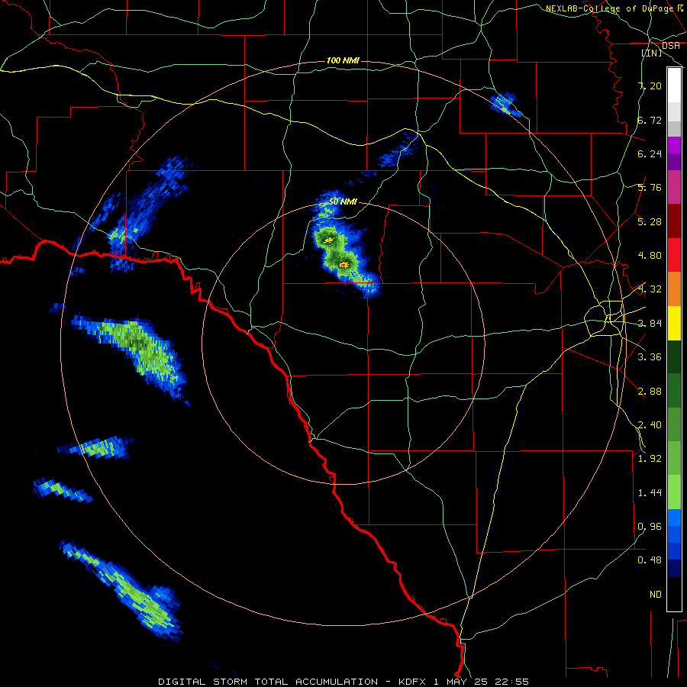Click the 1.44 legend value
This screenshot has width=687, height=687.
[650, 493]
